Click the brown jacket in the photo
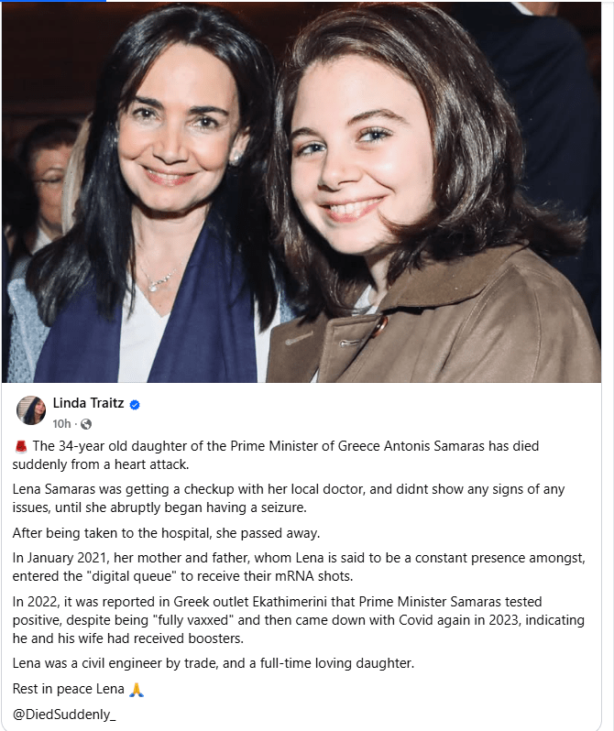This screenshot has height=731, width=614. 433,326
